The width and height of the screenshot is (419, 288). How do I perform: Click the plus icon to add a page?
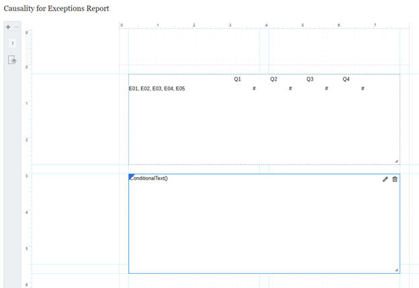click(x=8, y=28)
